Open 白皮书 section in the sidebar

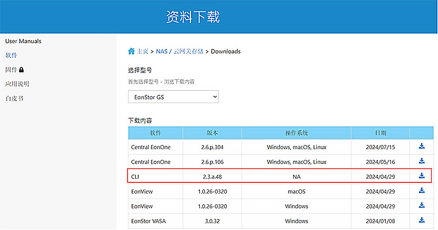pos(14,98)
